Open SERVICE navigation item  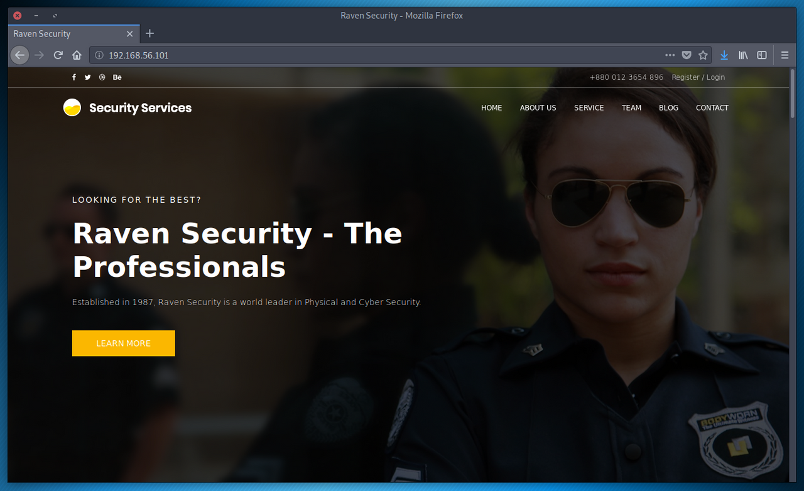(589, 108)
